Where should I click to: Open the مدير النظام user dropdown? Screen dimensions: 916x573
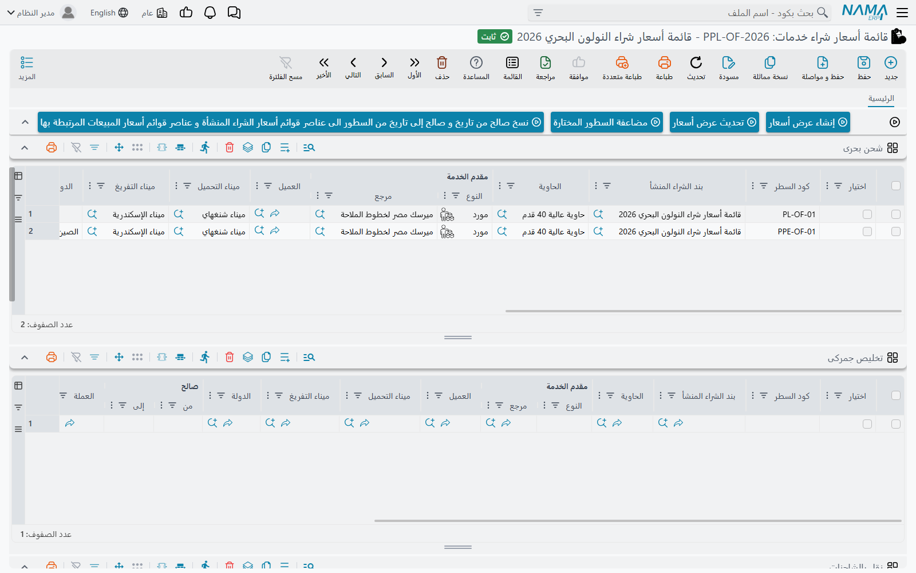tap(41, 13)
